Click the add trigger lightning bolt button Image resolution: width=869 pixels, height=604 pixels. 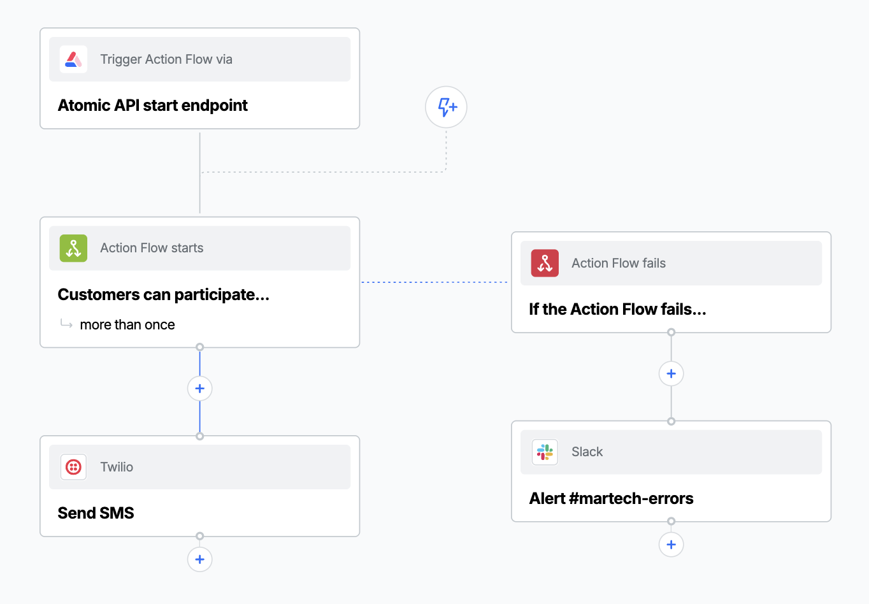point(446,107)
